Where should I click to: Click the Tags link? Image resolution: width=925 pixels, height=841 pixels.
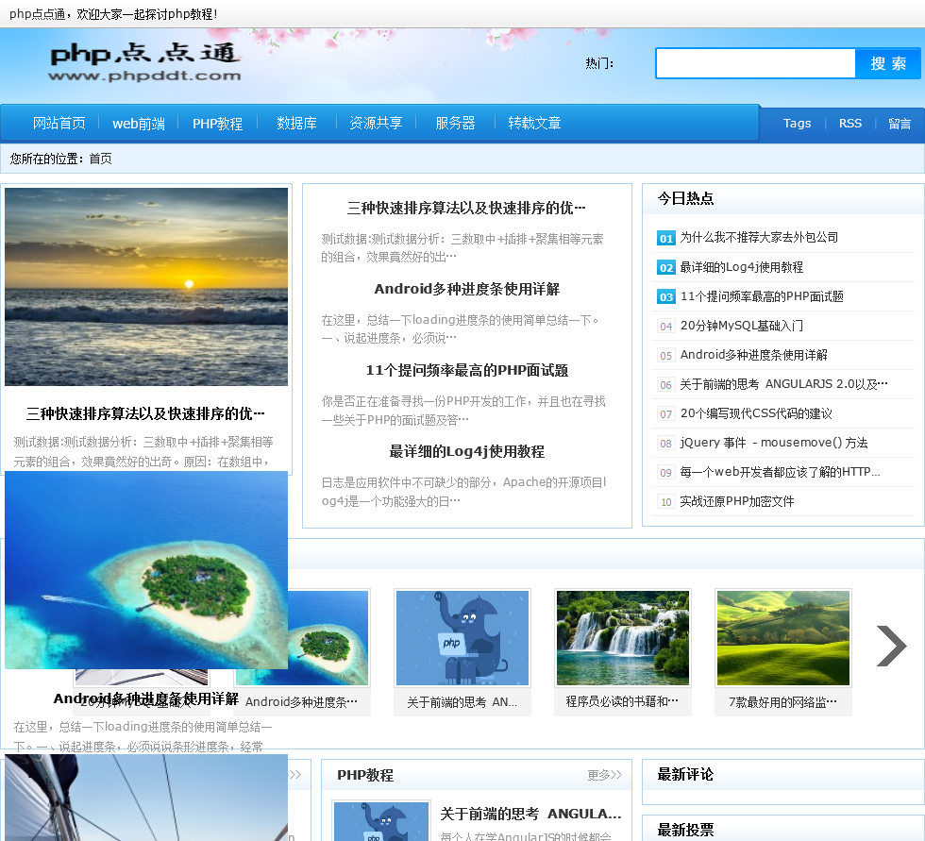(797, 124)
